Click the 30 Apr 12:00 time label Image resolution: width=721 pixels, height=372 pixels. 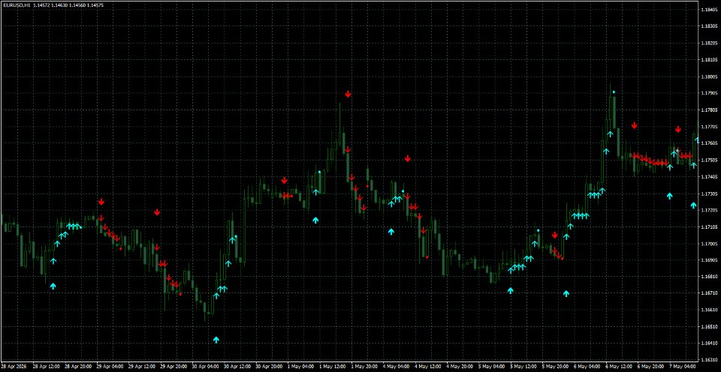tap(237, 367)
